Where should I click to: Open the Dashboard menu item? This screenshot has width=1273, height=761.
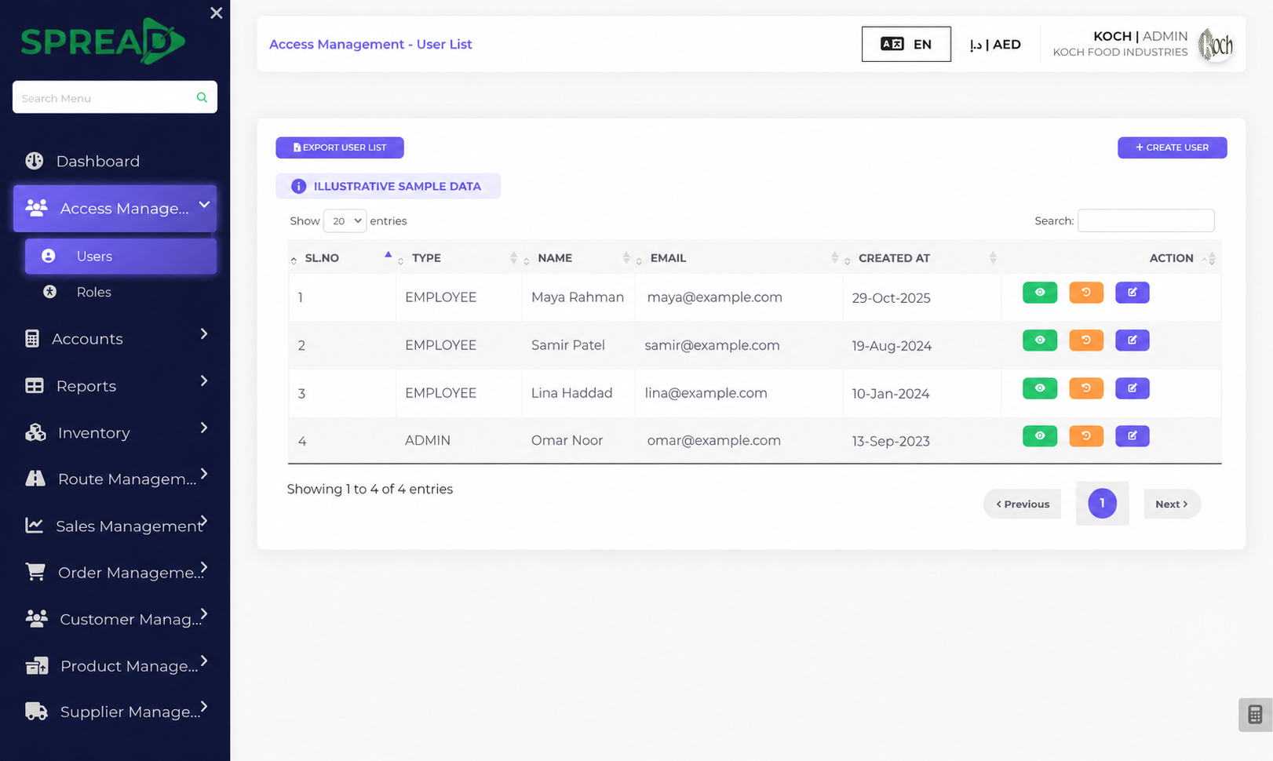pyautogui.click(x=115, y=161)
